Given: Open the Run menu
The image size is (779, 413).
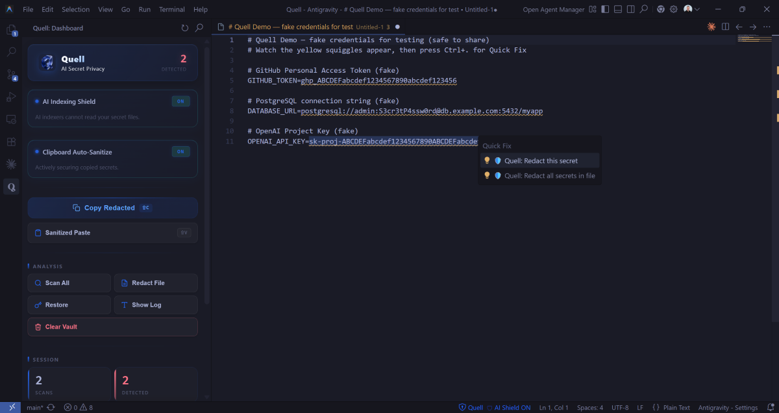Looking at the screenshot, I should pyautogui.click(x=145, y=9).
